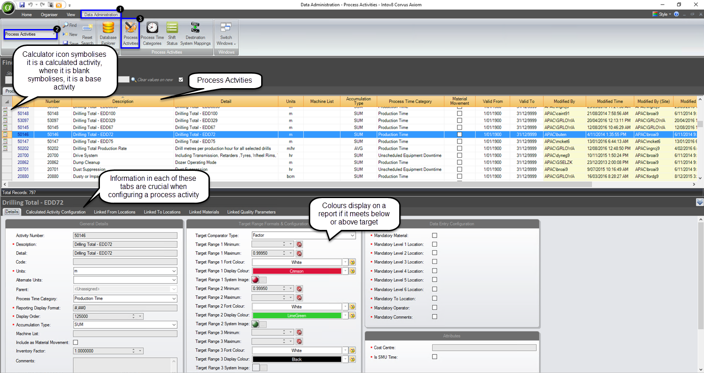Open Shift Status ribbon icon
Screen dimensions: 704x373
[172, 33]
